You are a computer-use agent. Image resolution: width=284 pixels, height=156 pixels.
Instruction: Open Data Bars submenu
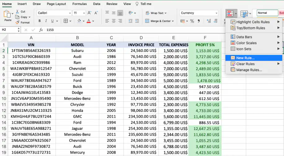254,37
